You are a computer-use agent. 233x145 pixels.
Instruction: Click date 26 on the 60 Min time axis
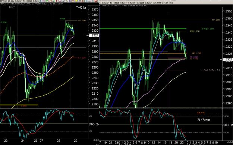[x=36, y=141]
